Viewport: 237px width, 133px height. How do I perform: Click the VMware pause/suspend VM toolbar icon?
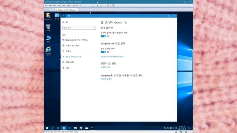pyautogui.click(x=74, y=6)
